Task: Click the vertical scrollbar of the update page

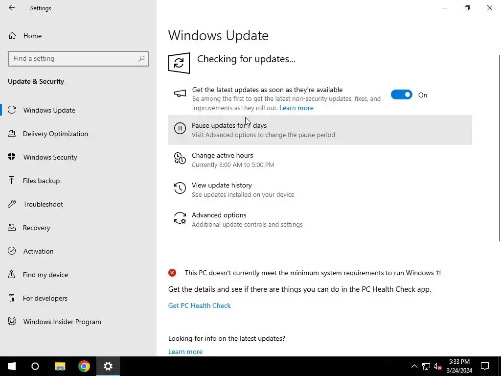Action: tap(499, 148)
